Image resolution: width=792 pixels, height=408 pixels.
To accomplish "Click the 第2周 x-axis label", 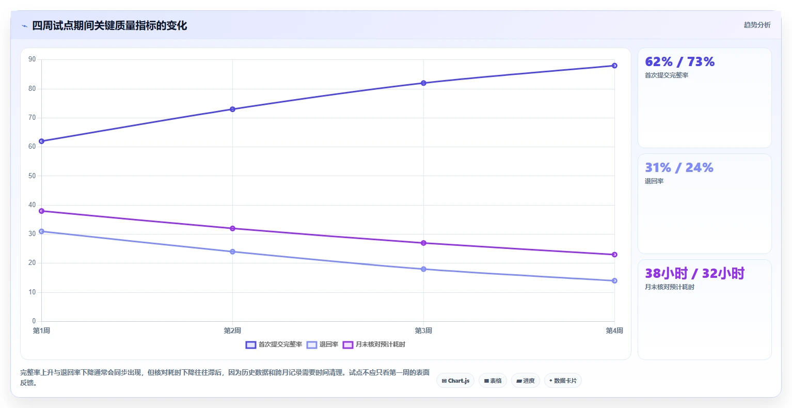I will tap(232, 331).
